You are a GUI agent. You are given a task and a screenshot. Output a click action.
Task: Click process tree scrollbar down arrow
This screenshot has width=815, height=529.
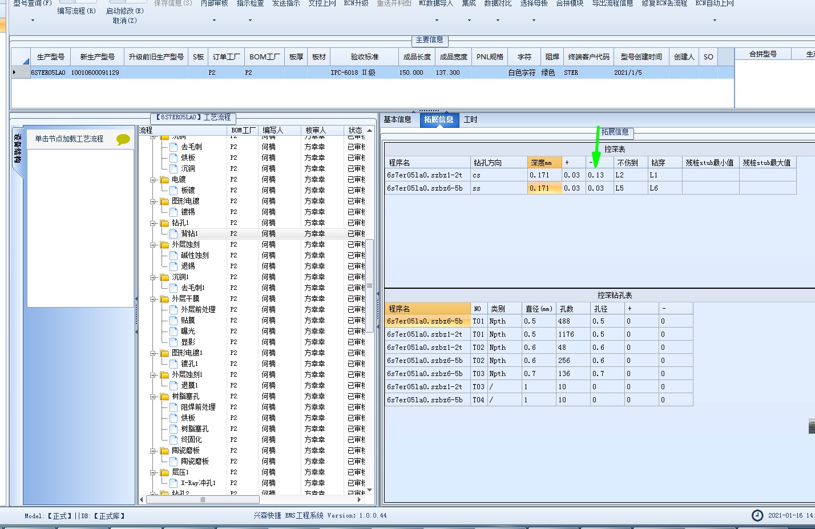coord(369,490)
